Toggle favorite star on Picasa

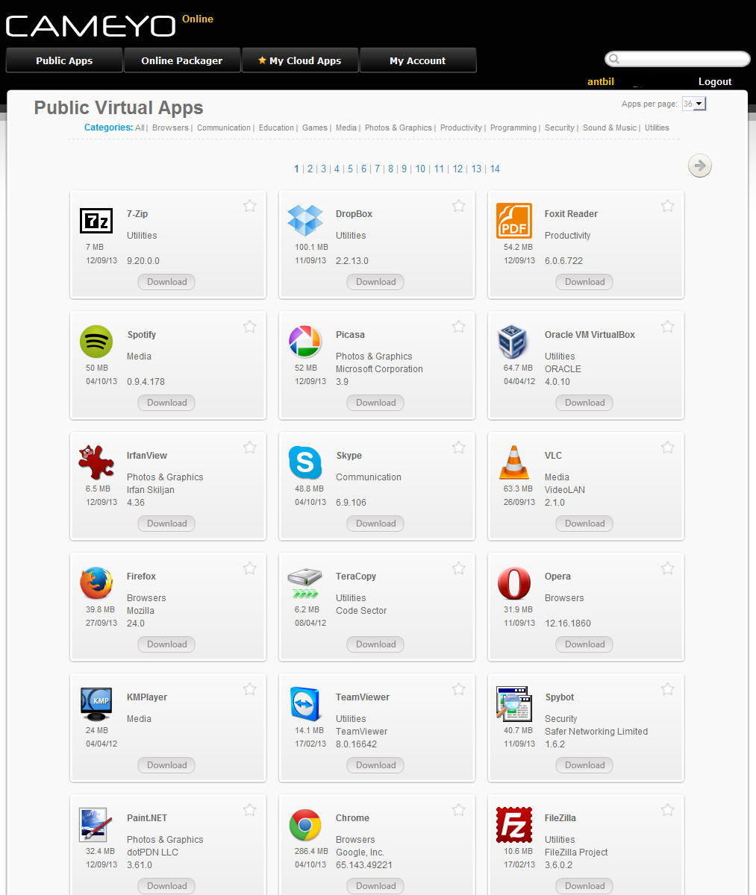(458, 327)
